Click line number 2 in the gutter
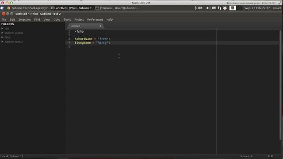This screenshot has height=159, width=283. coord(69,35)
